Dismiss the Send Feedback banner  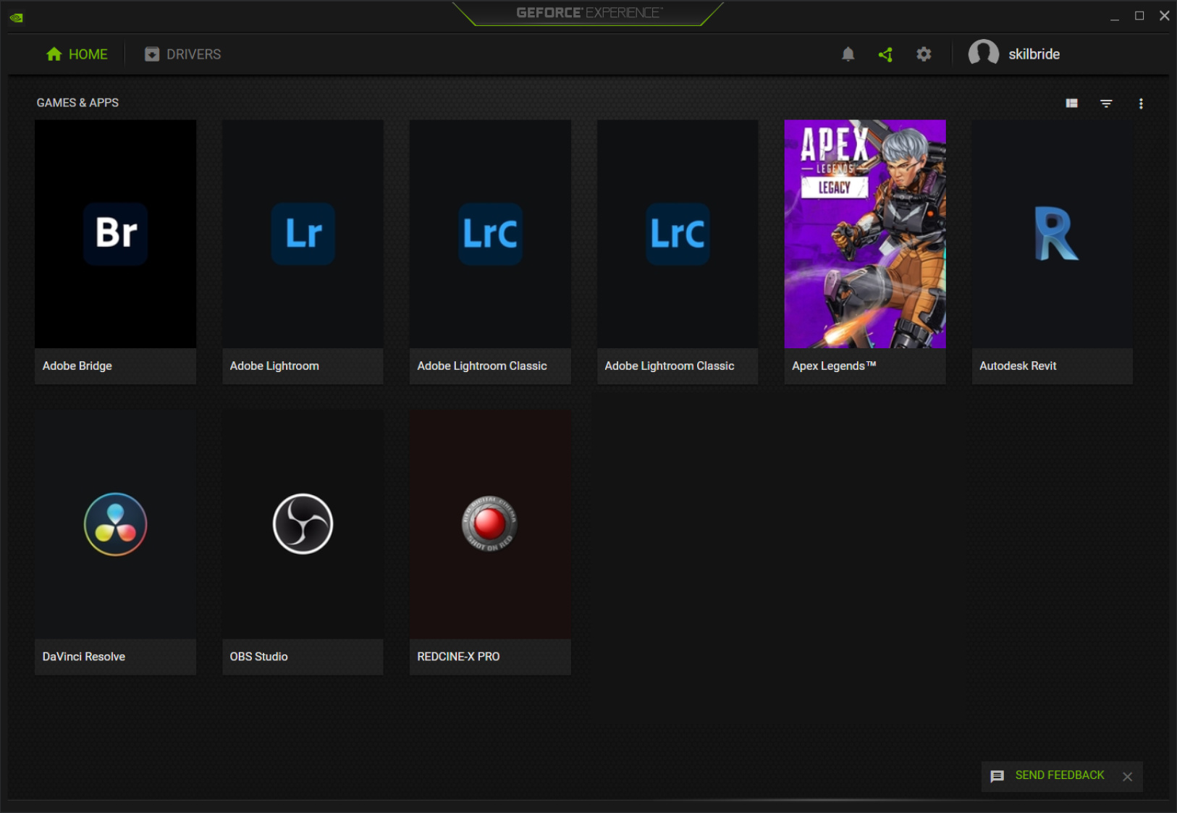tap(1127, 777)
